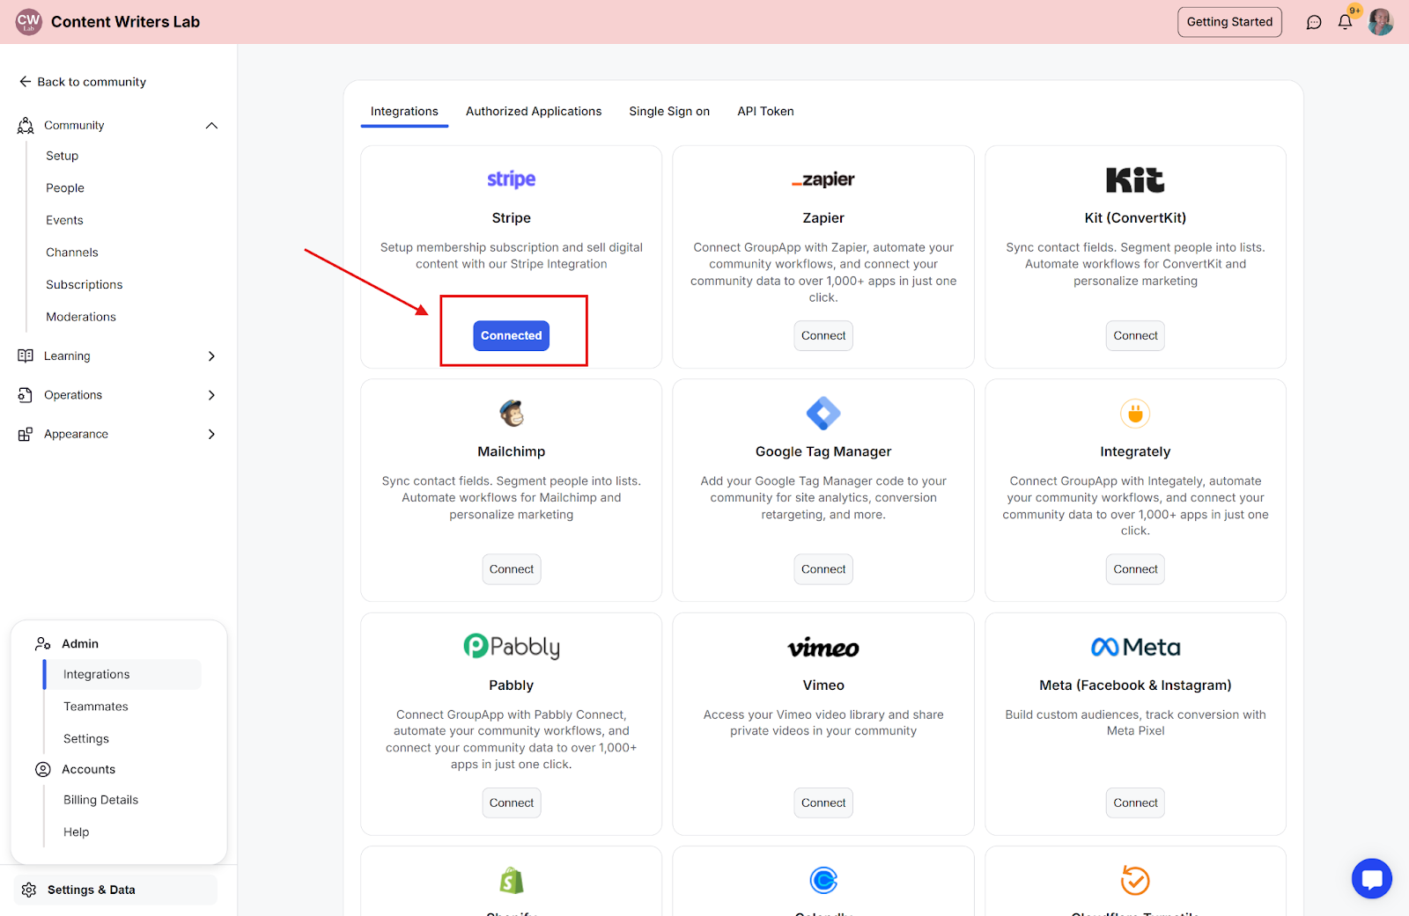This screenshot has height=916, width=1409.
Task: Click the Kit logo
Action: coord(1135,180)
